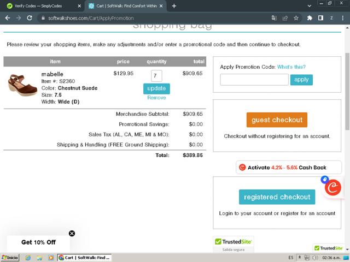Reload the page with the refresh icon
350x262 pixels.
point(30,18)
